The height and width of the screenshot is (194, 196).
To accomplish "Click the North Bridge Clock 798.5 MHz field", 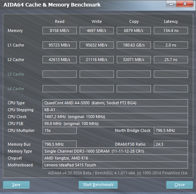I will click(x=171, y=130).
